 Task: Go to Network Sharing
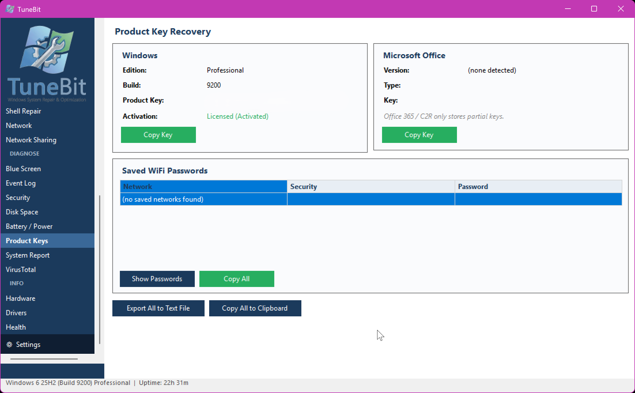48,140
